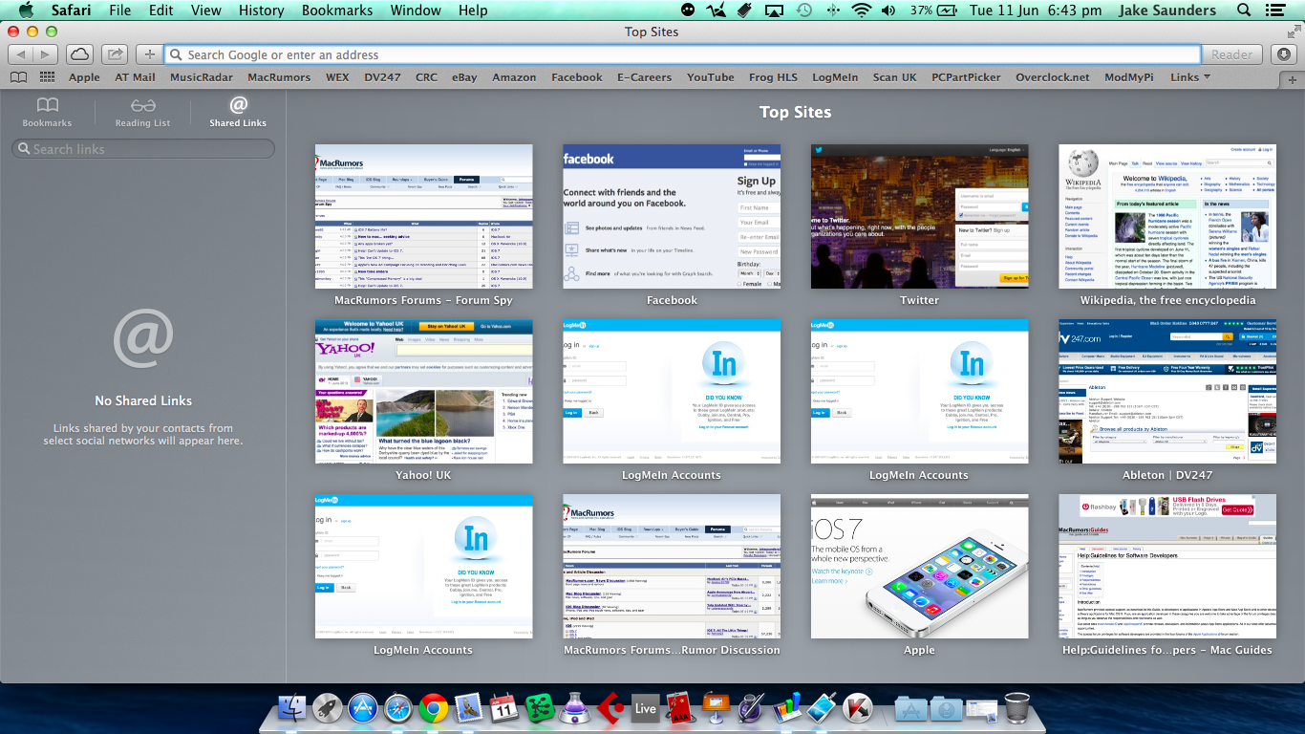This screenshot has width=1305, height=734.
Task: Expand the Links bookmarks folder dropdown
Action: pyautogui.click(x=1190, y=77)
